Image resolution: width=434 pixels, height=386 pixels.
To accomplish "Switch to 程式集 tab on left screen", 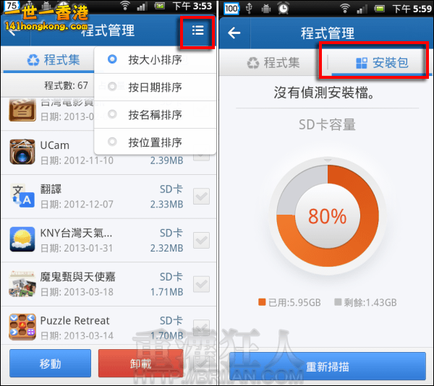I will 54,60.
